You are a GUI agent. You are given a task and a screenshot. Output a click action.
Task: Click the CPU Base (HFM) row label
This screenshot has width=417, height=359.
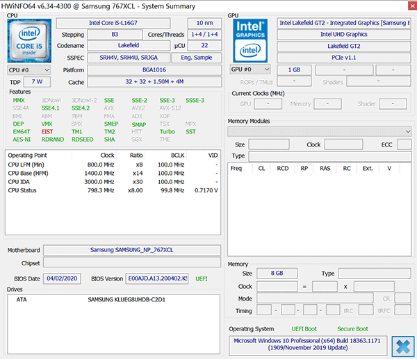click(x=28, y=174)
